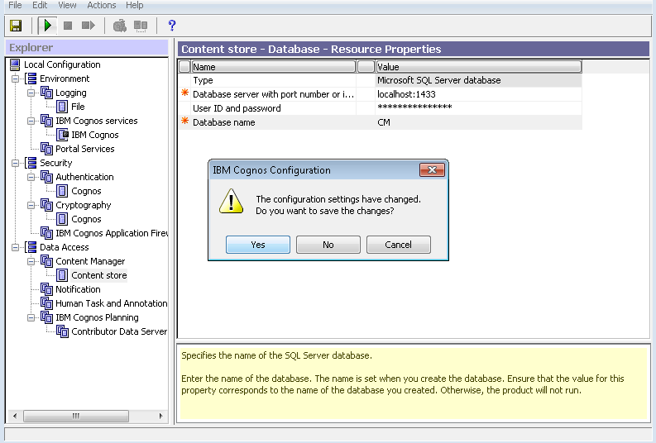Screen dimensions: 656x443
Task: Collapse the Authentication tree node
Action: coord(31,177)
